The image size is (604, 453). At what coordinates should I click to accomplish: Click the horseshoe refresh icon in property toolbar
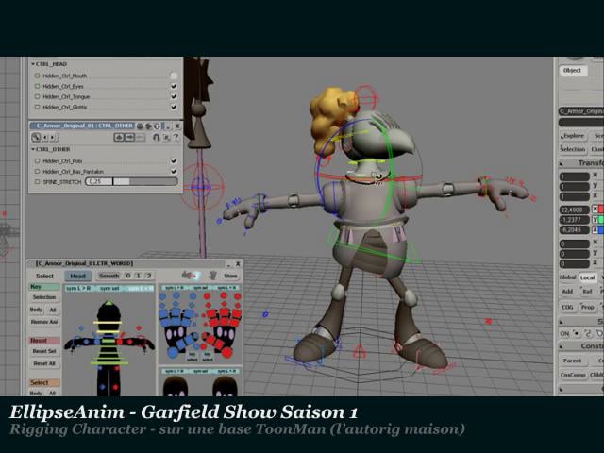coord(156,137)
